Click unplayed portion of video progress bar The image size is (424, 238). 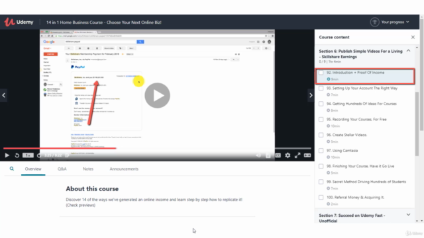[x=213, y=148]
